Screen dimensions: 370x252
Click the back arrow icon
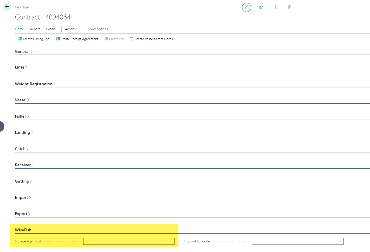click(x=7, y=7)
